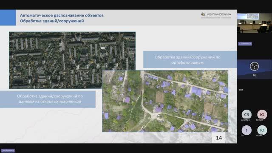Select the OBS logo participant tile
Viewport: 272px width, 153px height.
(255, 69)
